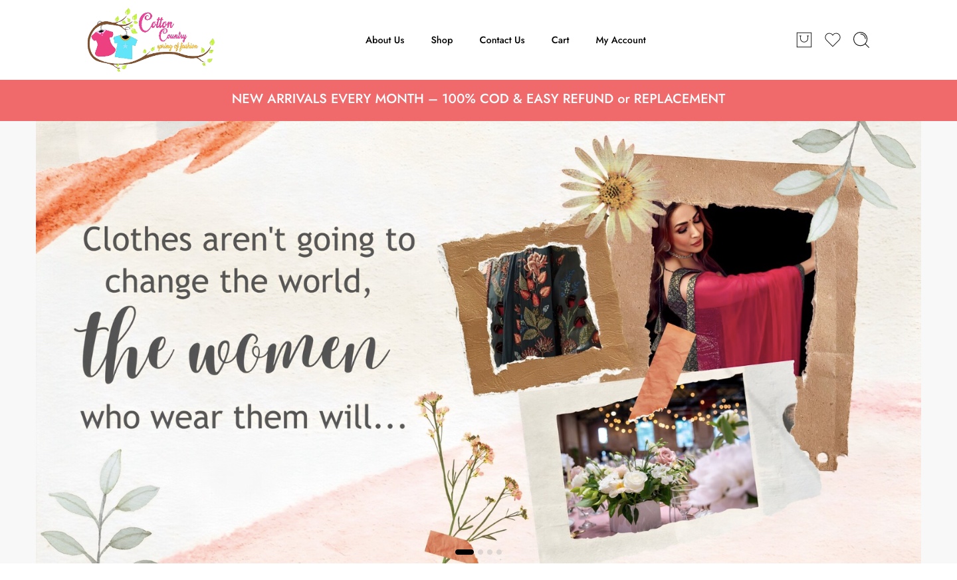Open the wishlist heart icon

click(833, 40)
